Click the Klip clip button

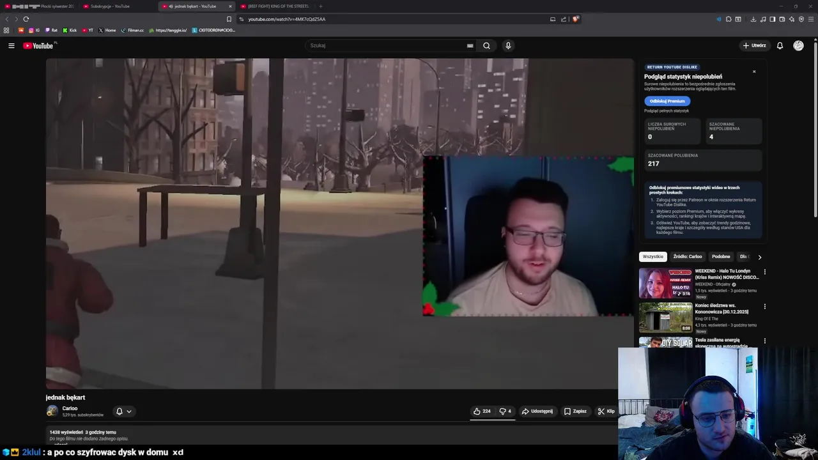pos(606,411)
